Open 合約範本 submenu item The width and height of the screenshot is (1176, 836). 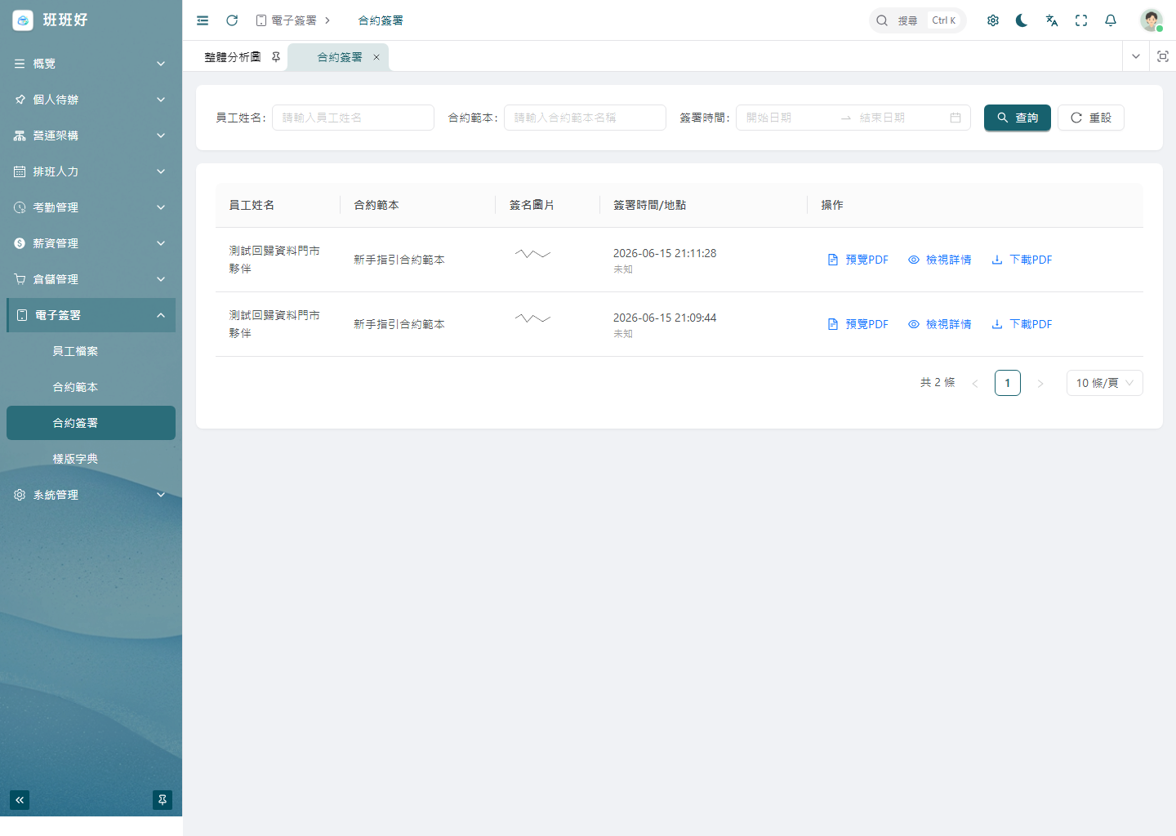tap(91, 387)
